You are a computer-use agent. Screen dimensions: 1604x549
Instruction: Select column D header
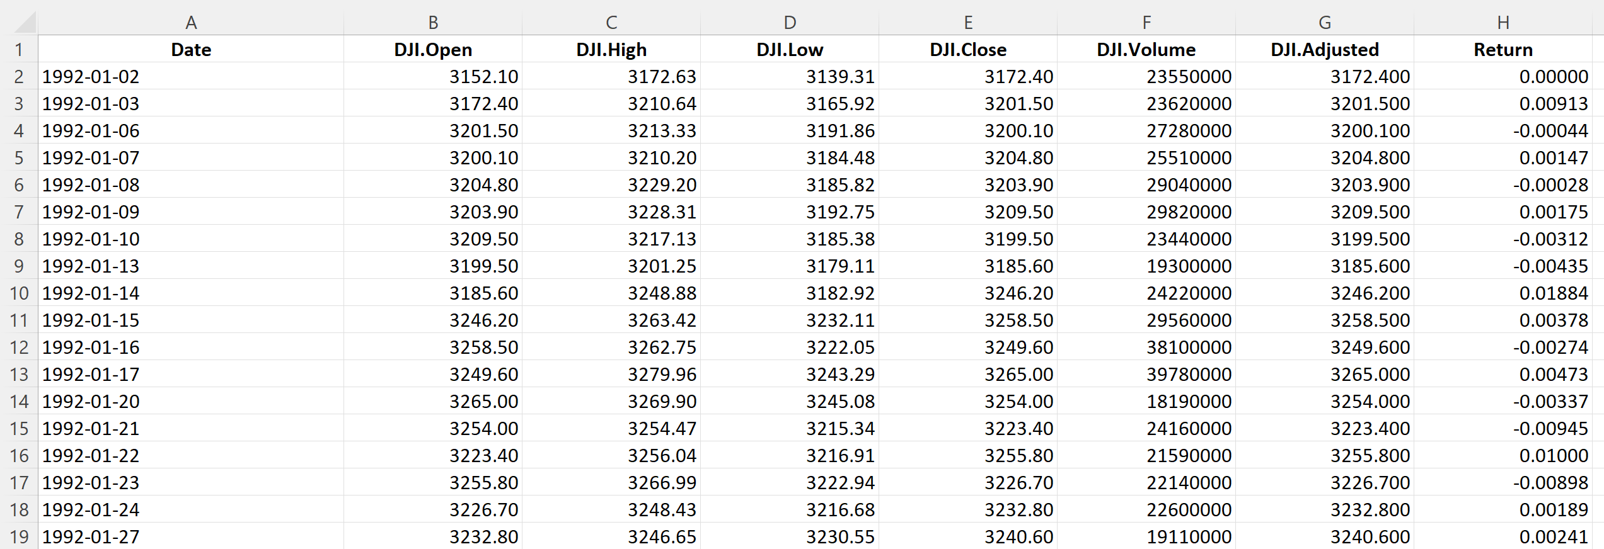(x=790, y=23)
